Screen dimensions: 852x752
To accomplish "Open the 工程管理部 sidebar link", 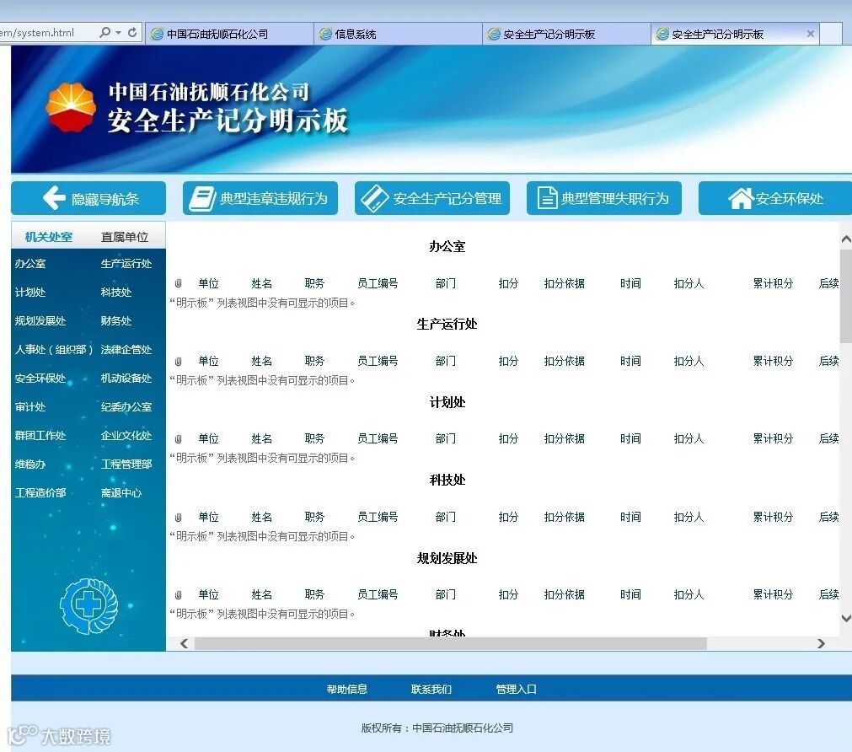I will 126,465.
